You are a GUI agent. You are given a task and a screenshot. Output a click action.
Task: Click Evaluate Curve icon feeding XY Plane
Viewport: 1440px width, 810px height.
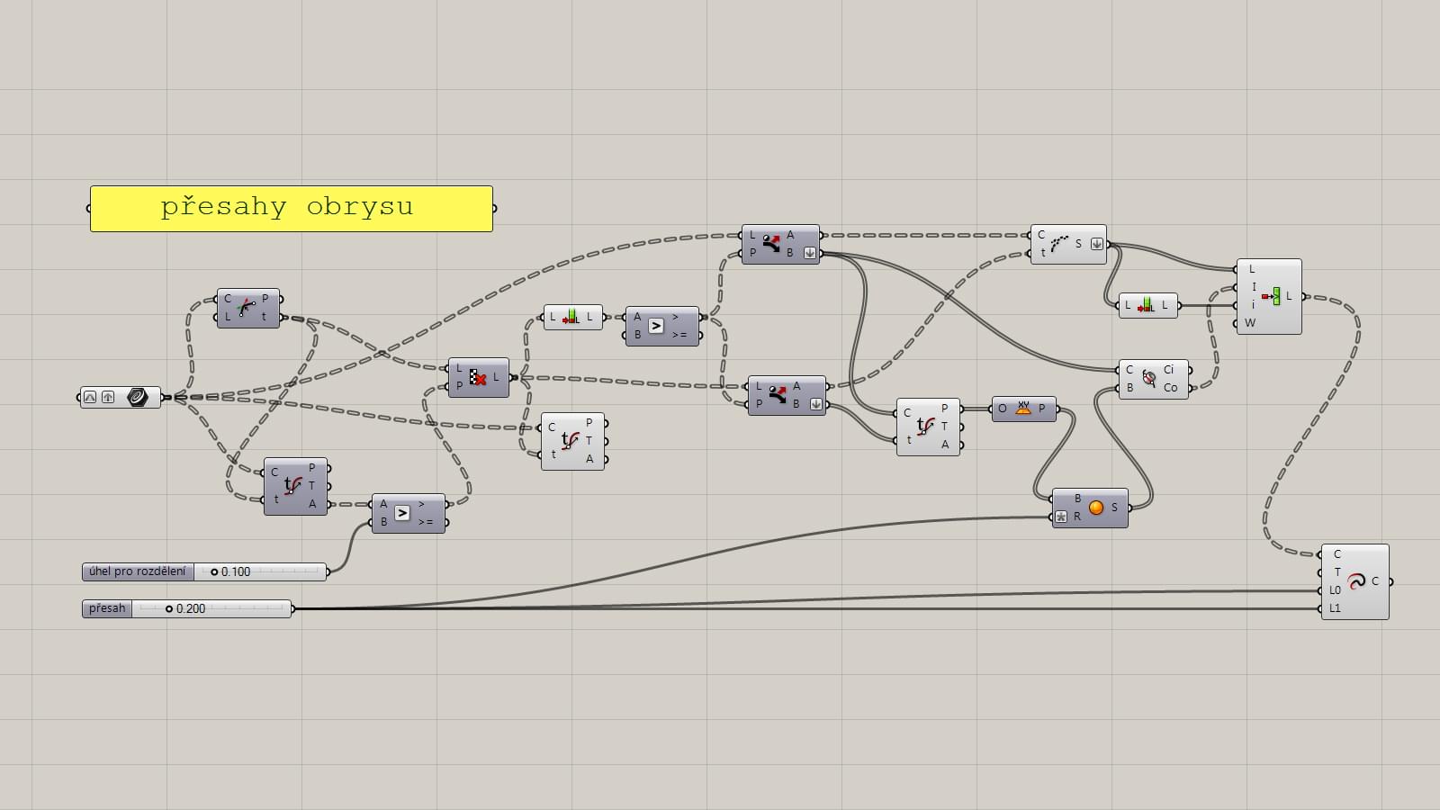pyautogui.click(x=925, y=426)
